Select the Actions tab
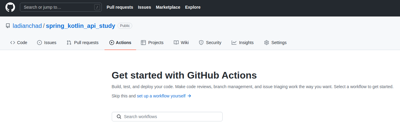This screenshot has width=400, height=128. pos(120,43)
